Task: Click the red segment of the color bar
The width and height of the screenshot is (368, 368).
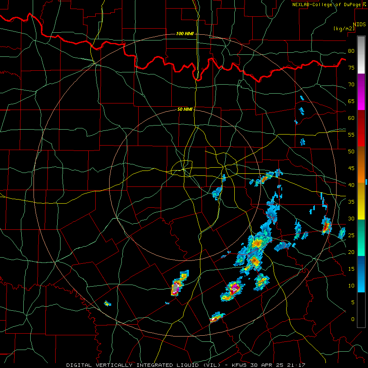Action: click(361, 128)
